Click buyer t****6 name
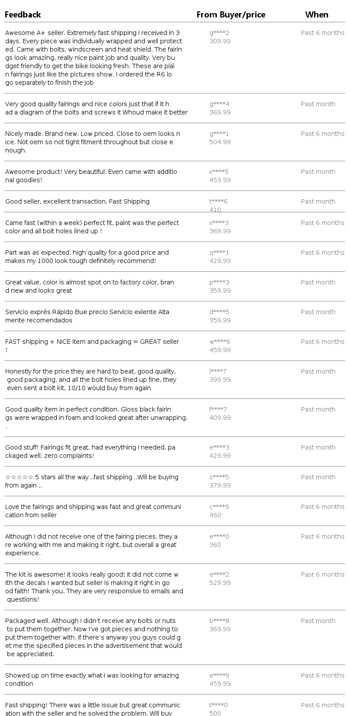The height and width of the screenshot is (716, 349). pyautogui.click(x=218, y=201)
